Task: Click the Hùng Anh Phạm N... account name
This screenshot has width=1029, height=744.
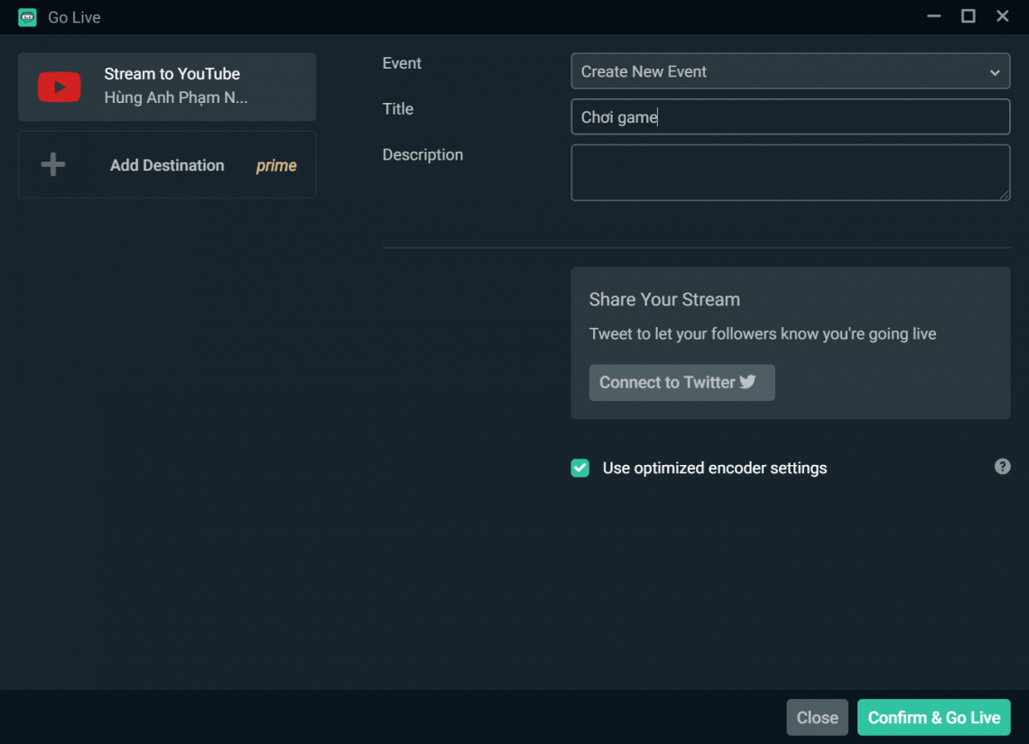Action: tap(176, 98)
